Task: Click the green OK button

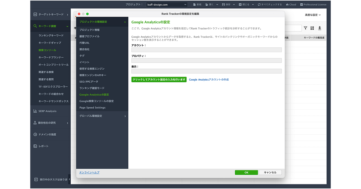Action: [x=246, y=172]
